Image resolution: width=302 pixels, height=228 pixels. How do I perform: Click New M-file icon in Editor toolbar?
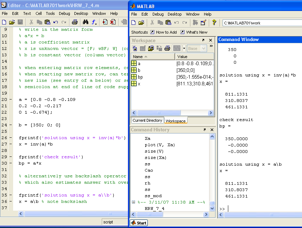coord(4,22)
